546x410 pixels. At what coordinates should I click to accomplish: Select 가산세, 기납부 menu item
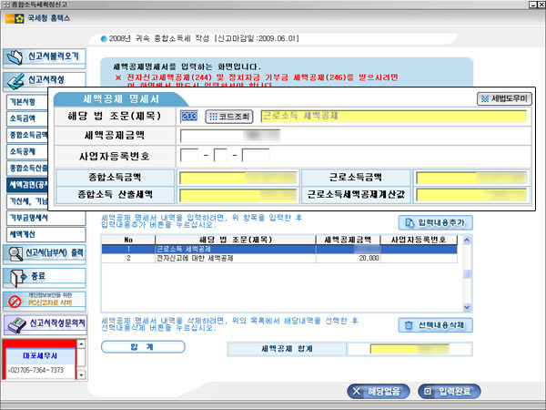click(27, 201)
